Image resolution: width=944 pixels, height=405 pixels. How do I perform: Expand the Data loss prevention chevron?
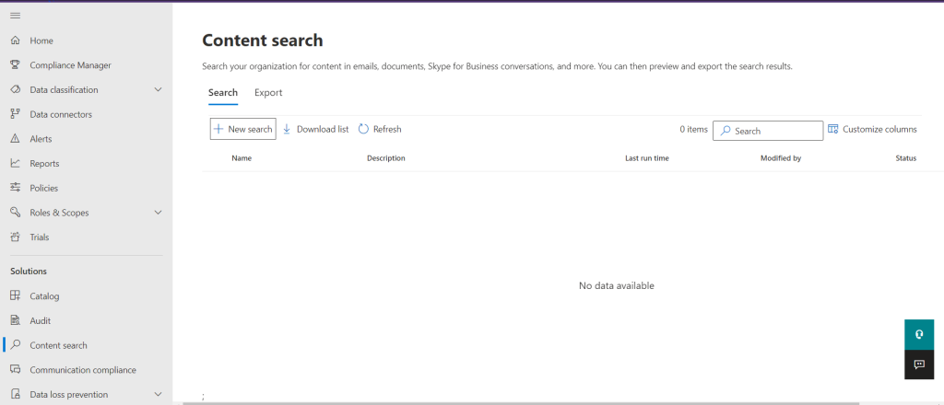159,394
